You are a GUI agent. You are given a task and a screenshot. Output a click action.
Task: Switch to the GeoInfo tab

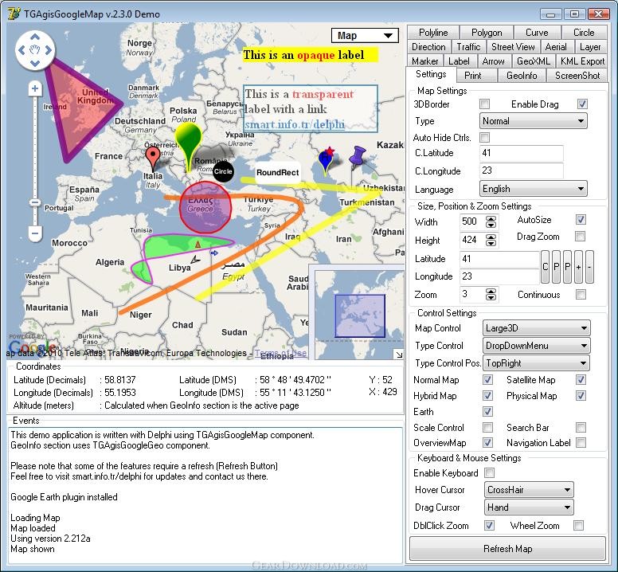point(522,76)
